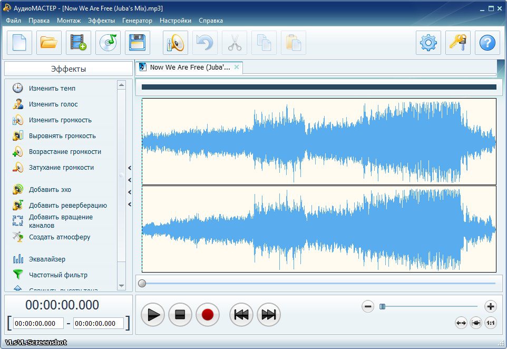Zoom out with the minus button

[368, 306]
